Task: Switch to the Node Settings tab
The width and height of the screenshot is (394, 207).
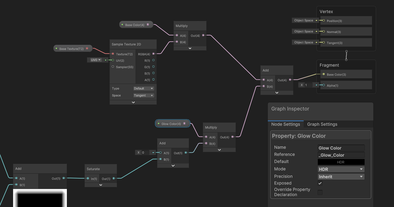Action: 286,124
